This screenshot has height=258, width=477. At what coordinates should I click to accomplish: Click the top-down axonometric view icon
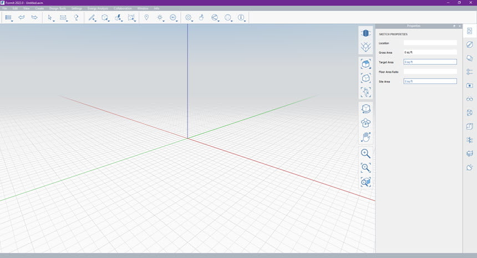(366, 47)
